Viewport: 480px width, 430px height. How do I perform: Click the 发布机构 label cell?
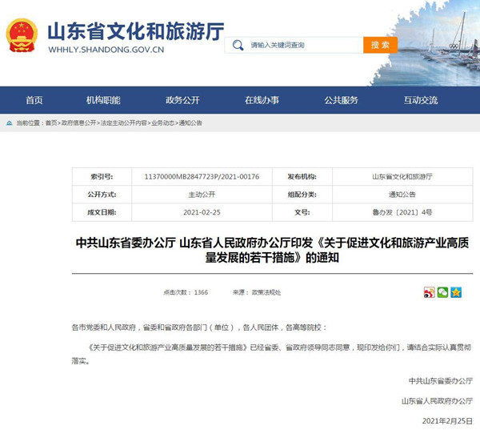tap(302, 177)
